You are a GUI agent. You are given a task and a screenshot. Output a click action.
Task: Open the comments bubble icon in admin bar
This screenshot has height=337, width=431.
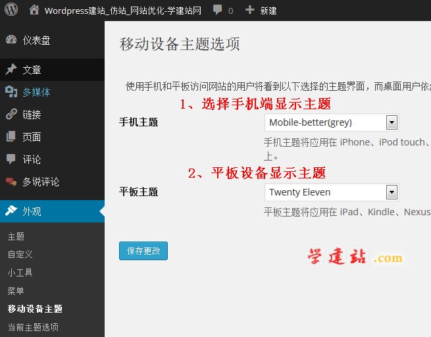pyautogui.click(x=217, y=10)
